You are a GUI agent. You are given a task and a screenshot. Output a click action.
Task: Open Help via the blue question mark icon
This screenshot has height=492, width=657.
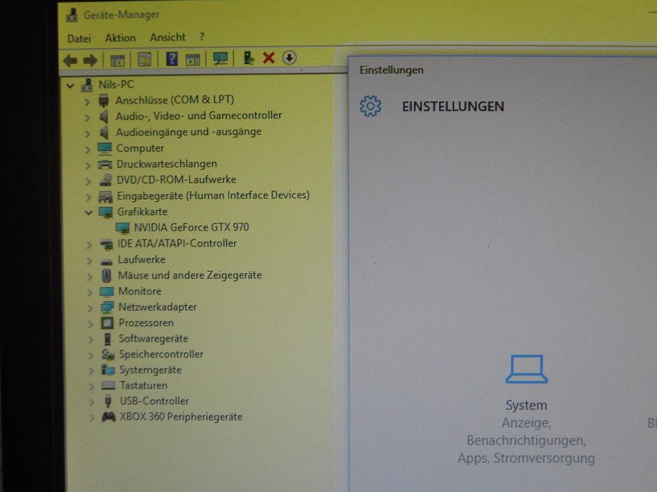point(172,59)
